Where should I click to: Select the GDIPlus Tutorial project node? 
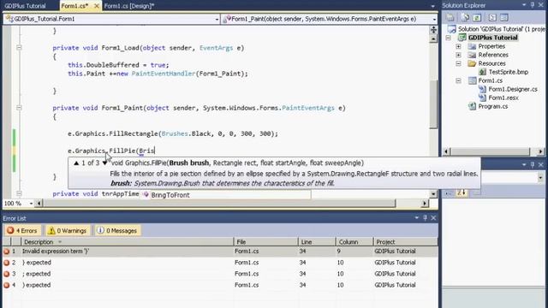click(x=493, y=38)
